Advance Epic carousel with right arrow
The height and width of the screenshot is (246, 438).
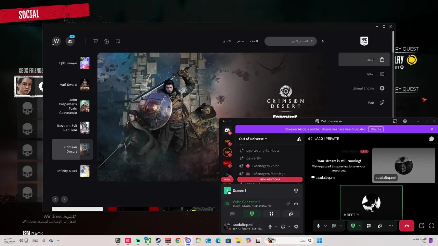[x=64, y=199]
